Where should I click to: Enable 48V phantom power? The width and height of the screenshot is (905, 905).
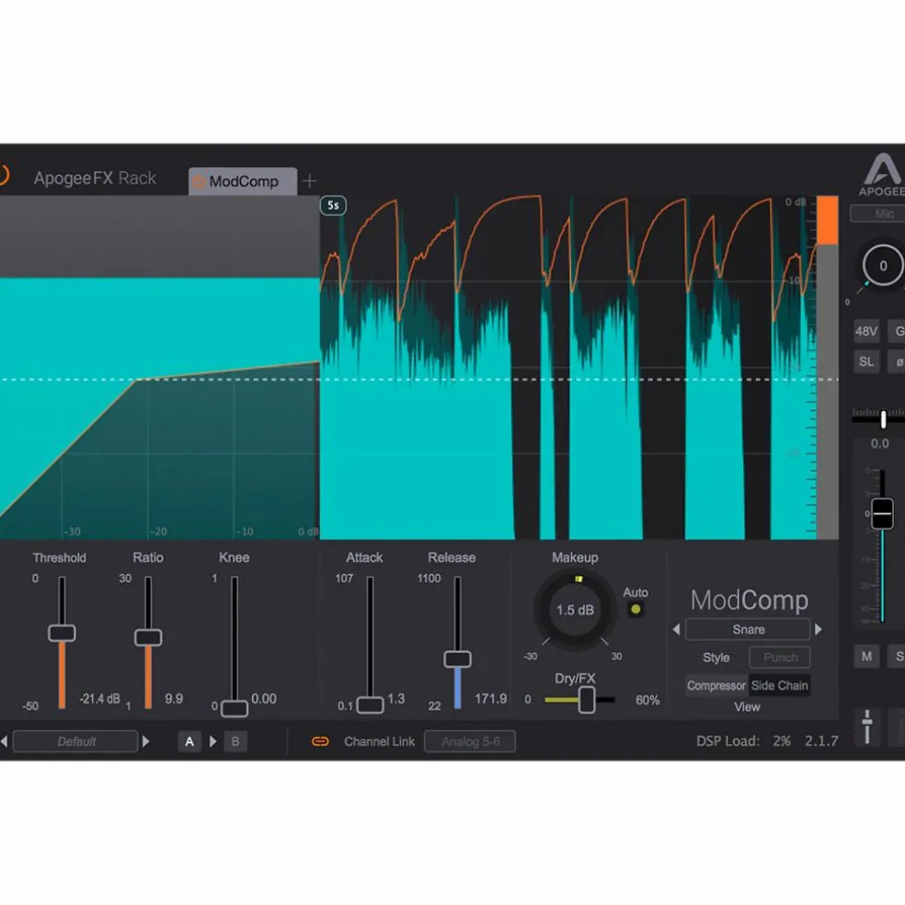[866, 331]
